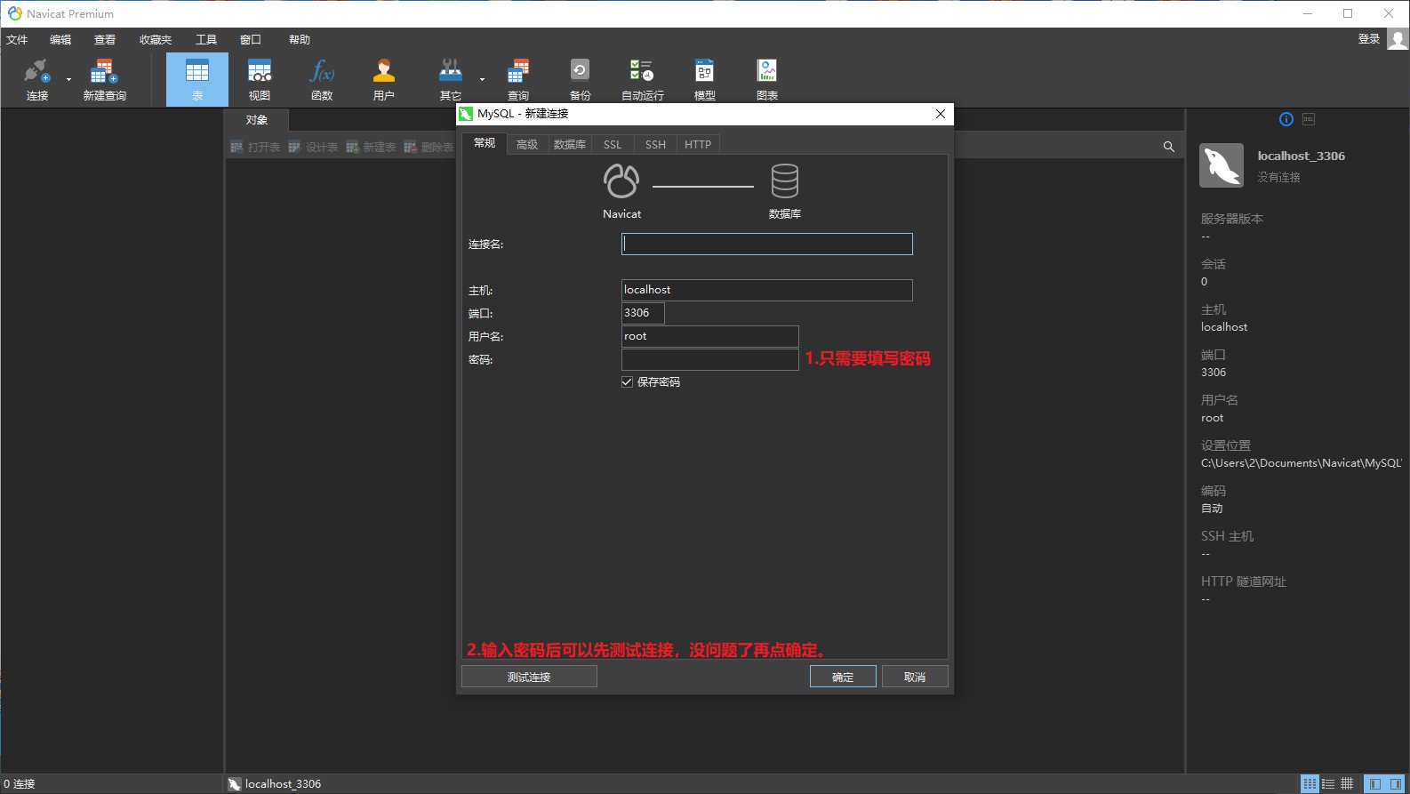
Task: Select the 模型 (Model) toolbar icon
Action: click(x=705, y=79)
